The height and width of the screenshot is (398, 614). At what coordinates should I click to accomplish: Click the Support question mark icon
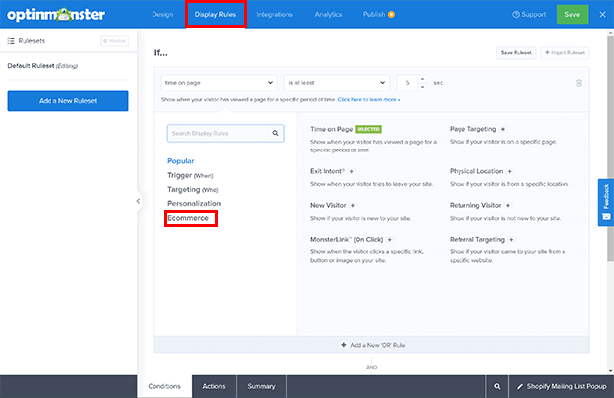pyautogui.click(x=516, y=15)
